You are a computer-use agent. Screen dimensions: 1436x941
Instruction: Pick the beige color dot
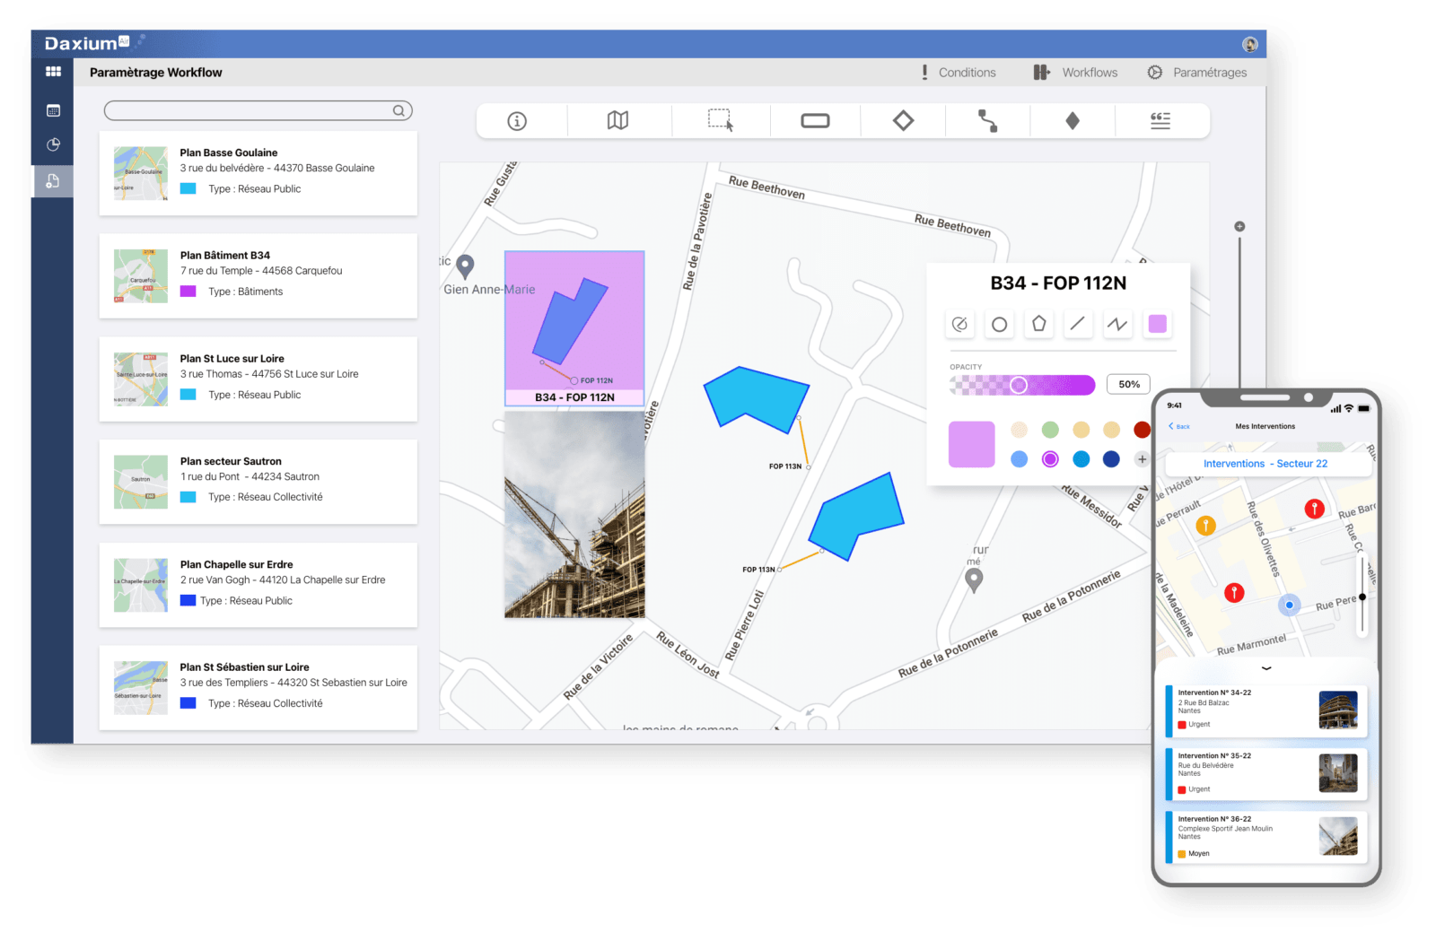coord(1019,430)
